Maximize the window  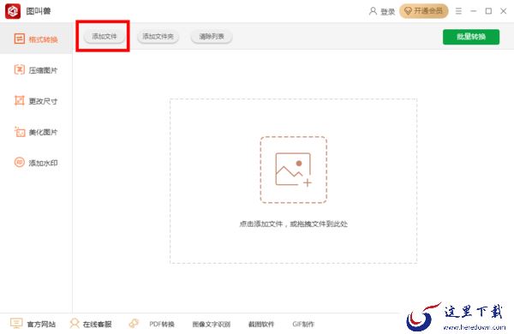pos(488,11)
